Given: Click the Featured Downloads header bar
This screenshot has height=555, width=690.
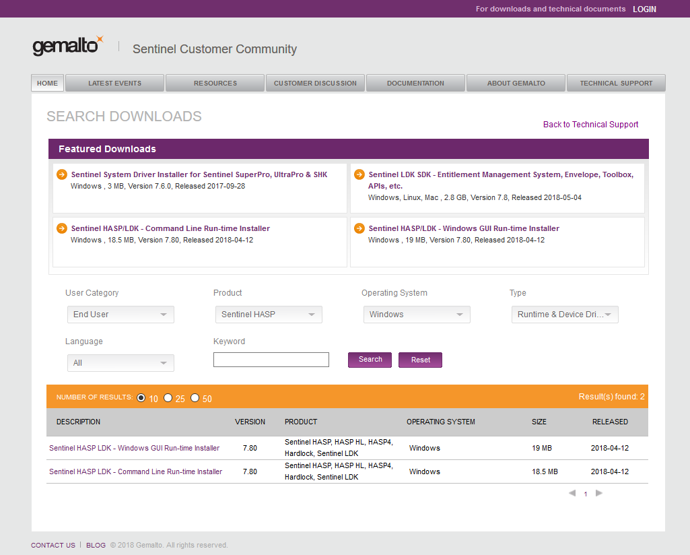Looking at the screenshot, I should point(349,149).
